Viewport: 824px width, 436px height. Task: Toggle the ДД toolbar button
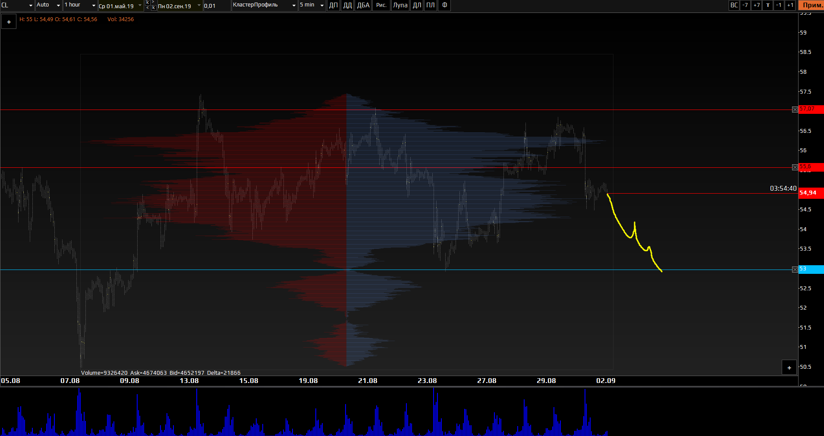coord(347,5)
